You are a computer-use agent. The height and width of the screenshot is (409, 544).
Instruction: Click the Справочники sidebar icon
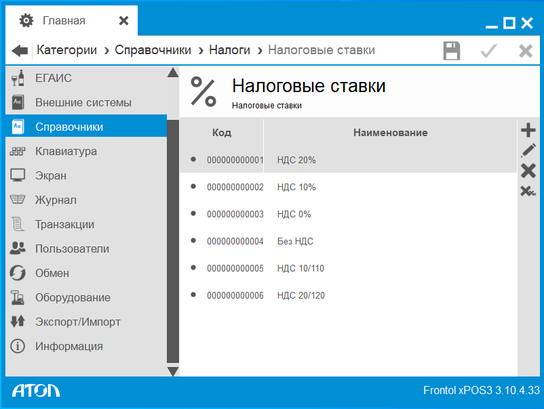[x=18, y=127]
